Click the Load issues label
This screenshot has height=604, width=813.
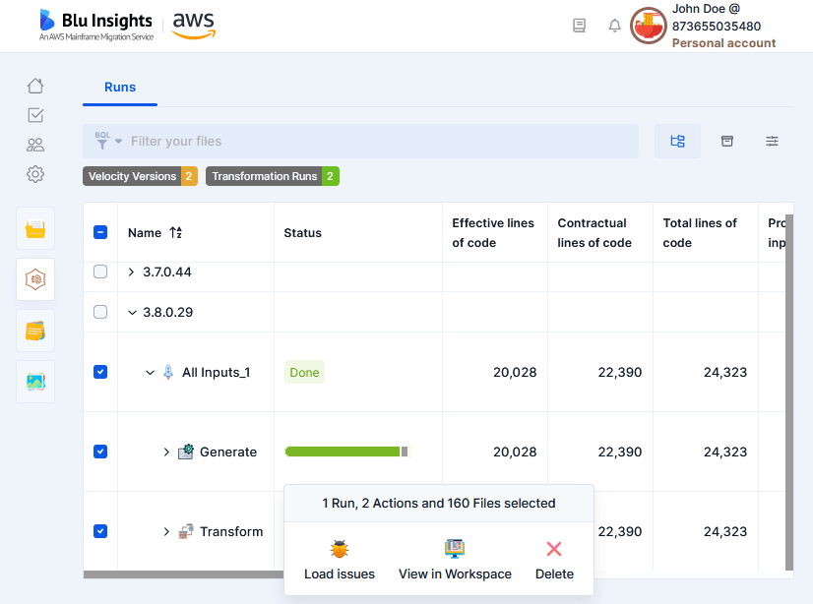click(340, 574)
